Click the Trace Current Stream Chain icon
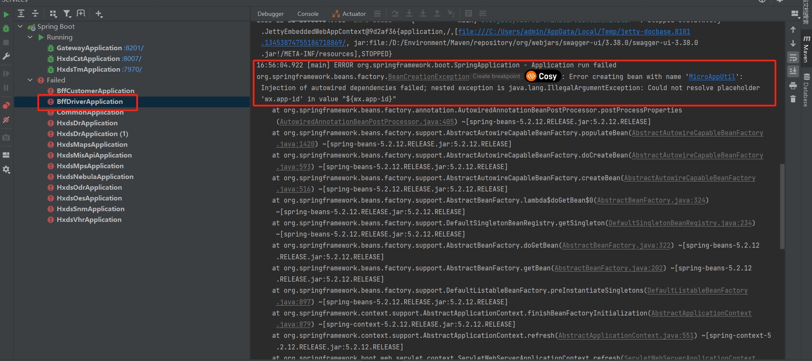 [483, 13]
